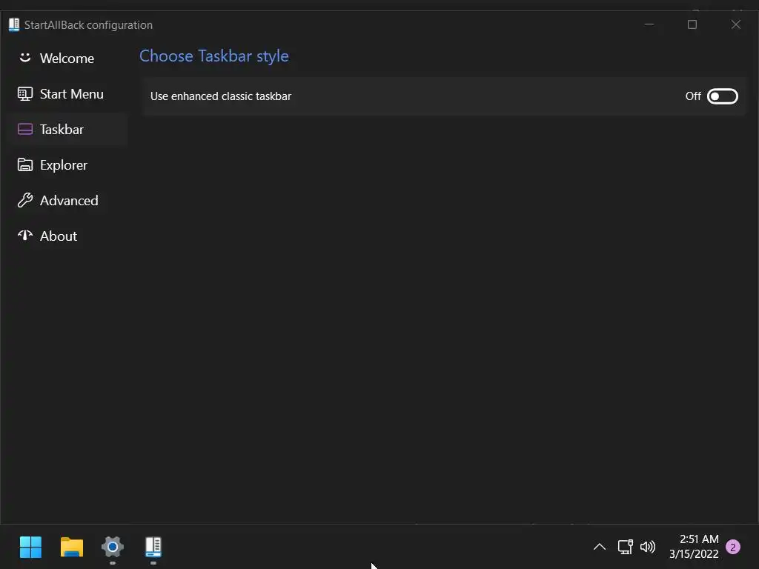
Task: Open the Explorer section
Action: [67, 165]
